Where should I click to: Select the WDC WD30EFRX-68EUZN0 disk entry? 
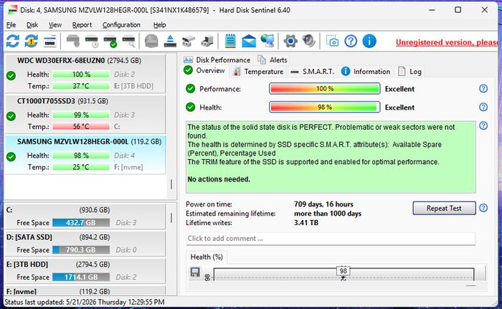click(85, 74)
